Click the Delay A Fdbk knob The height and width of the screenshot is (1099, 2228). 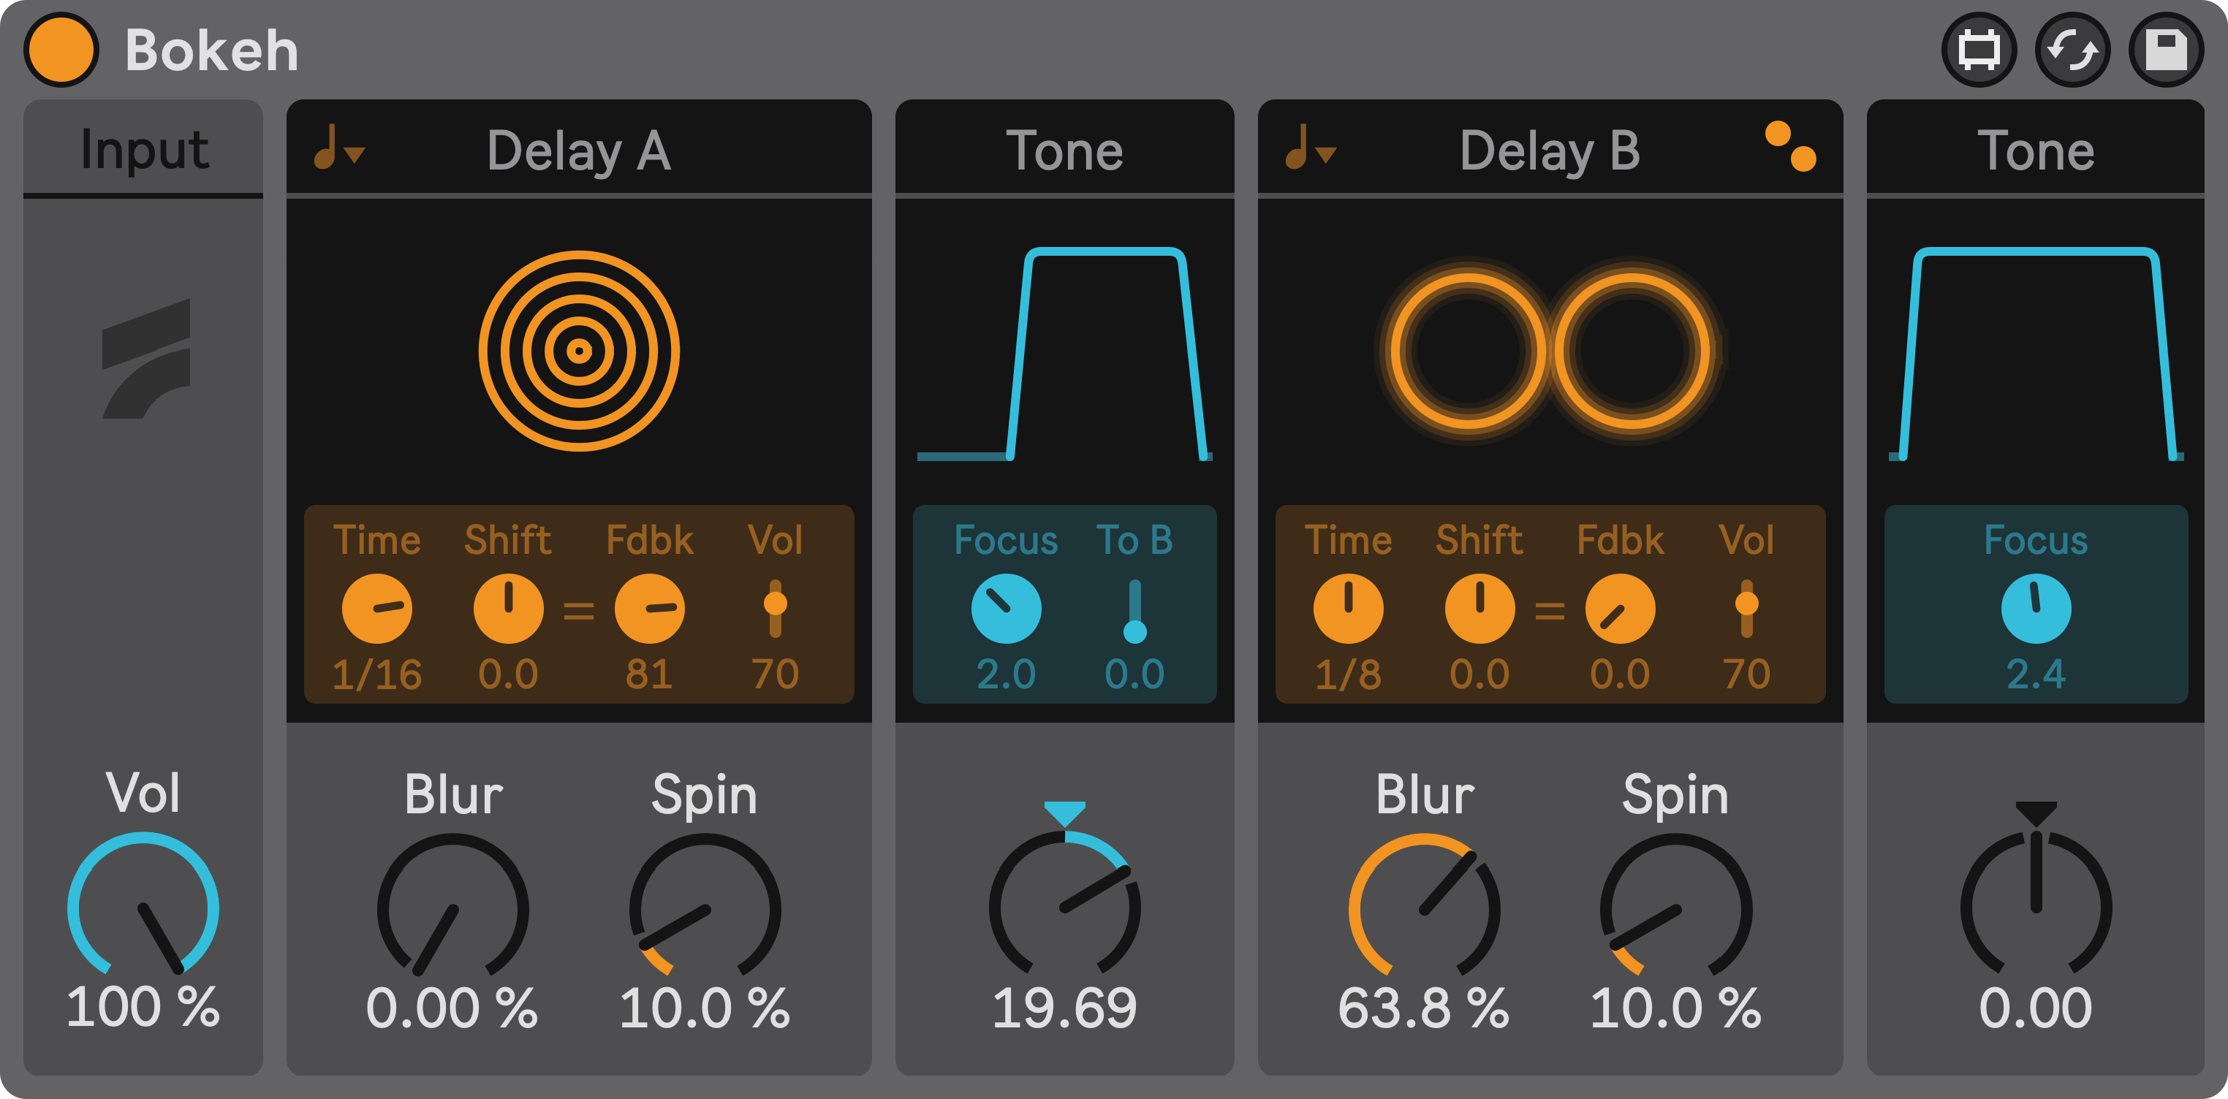click(650, 609)
